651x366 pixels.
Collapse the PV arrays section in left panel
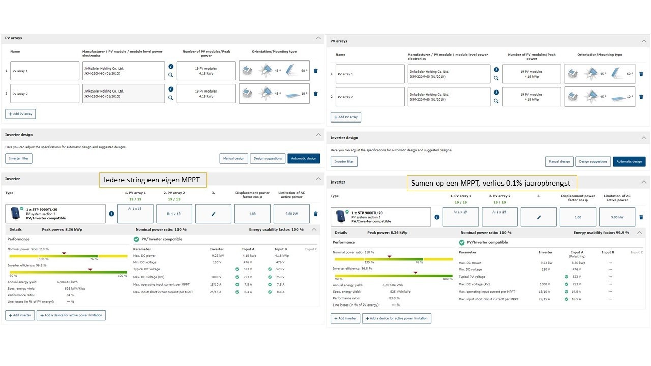pos(318,38)
